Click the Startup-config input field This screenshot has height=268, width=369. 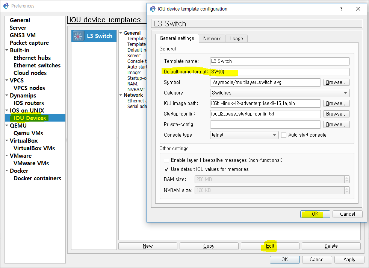coord(265,114)
